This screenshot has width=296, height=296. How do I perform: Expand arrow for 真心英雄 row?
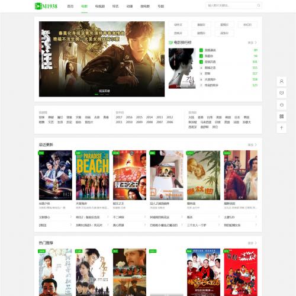[x=145, y=225]
